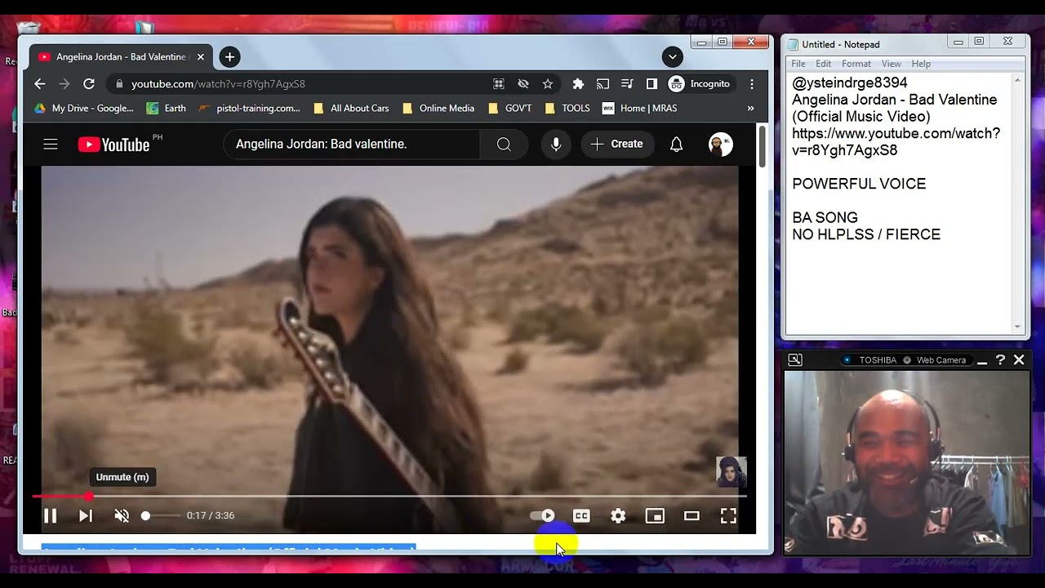
Task: Click the '@ysteindrge8394' line in Notepad
Action: 849,82
